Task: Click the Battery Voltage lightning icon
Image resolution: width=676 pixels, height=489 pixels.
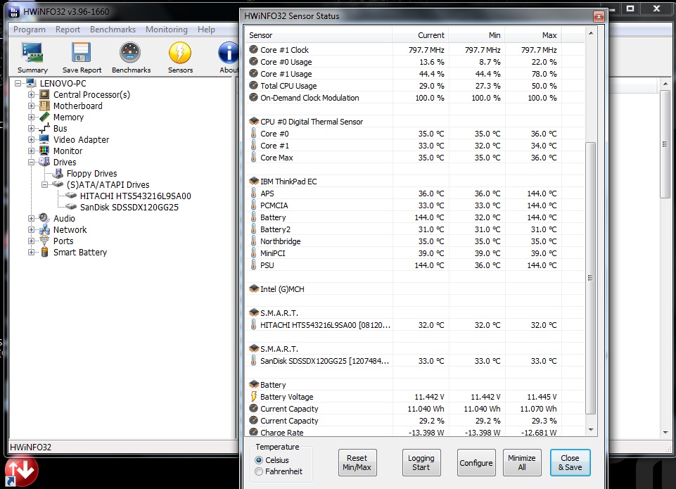Action: 253,396
